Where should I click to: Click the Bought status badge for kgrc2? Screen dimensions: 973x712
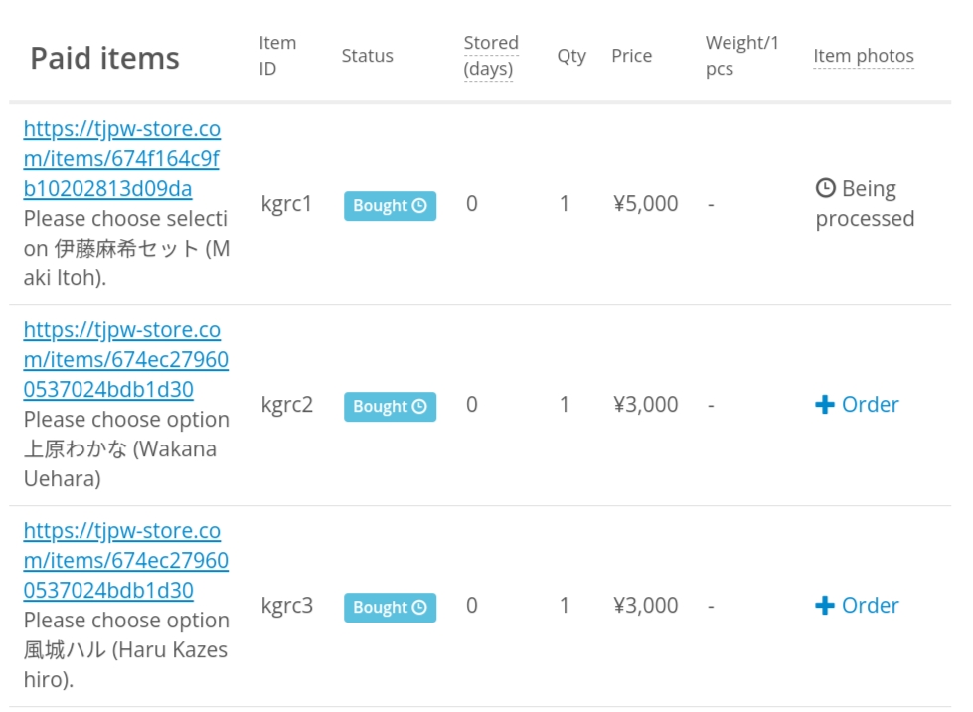(390, 407)
